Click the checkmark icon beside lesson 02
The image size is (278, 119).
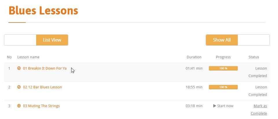point(19,87)
